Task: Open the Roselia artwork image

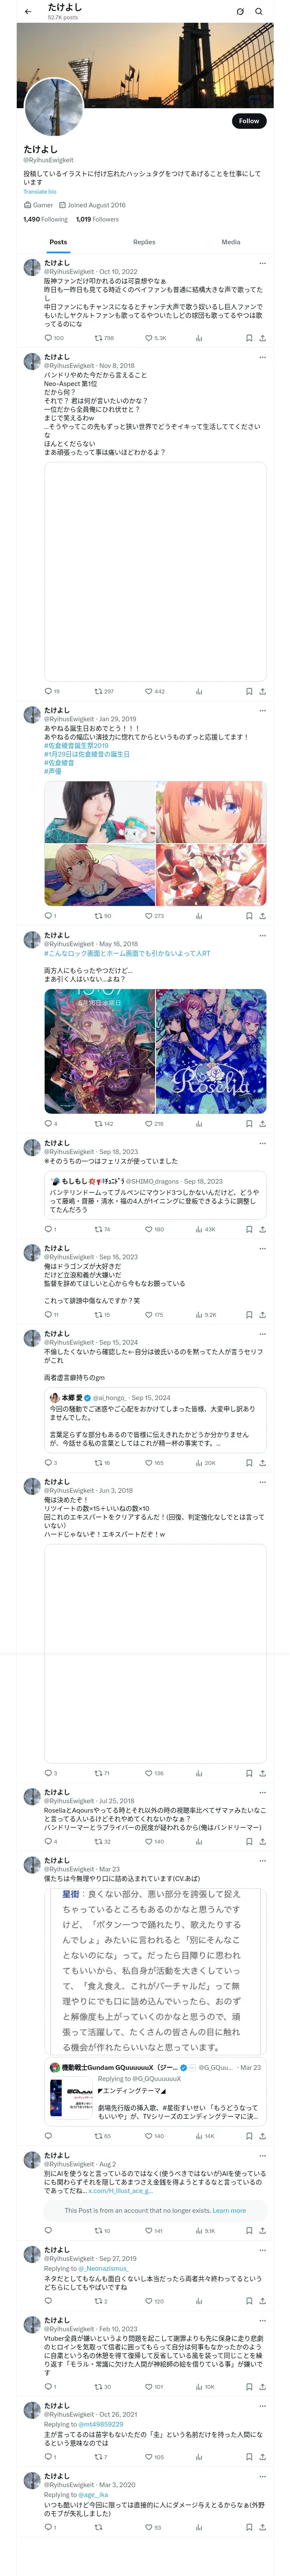Action: 211,1051
